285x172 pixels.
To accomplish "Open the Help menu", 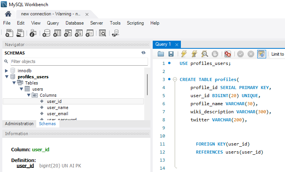I will tap(155, 23).
